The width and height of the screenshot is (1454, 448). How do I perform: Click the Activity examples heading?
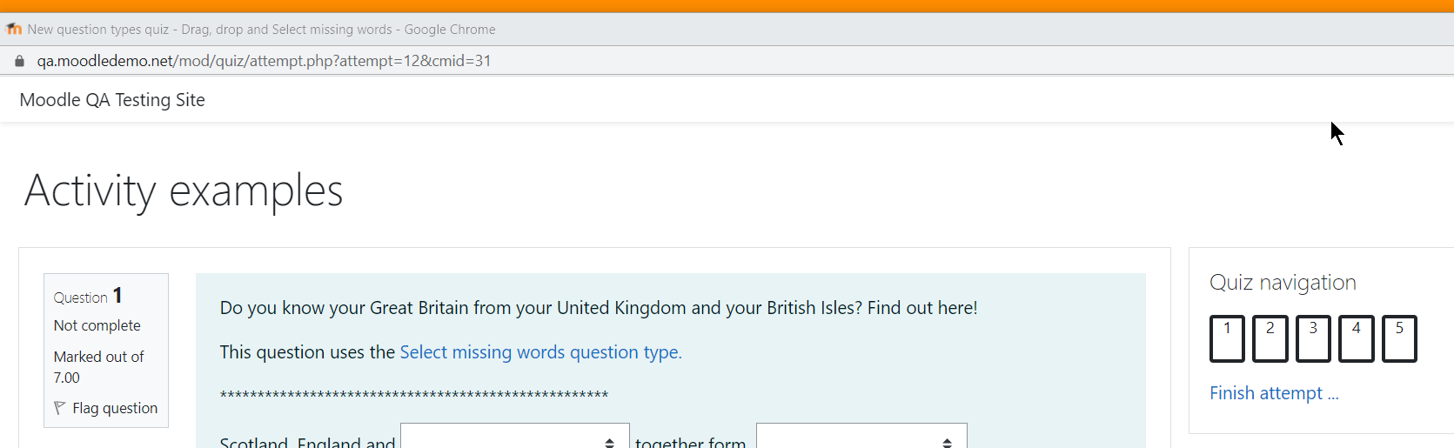click(x=184, y=191)
